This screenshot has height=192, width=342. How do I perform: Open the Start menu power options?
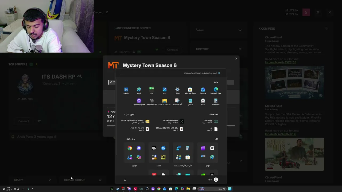tap(125, 180)
